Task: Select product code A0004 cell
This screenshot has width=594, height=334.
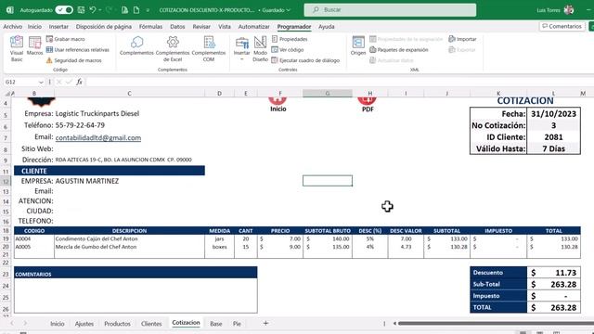Action: click(x=34, y=239)
